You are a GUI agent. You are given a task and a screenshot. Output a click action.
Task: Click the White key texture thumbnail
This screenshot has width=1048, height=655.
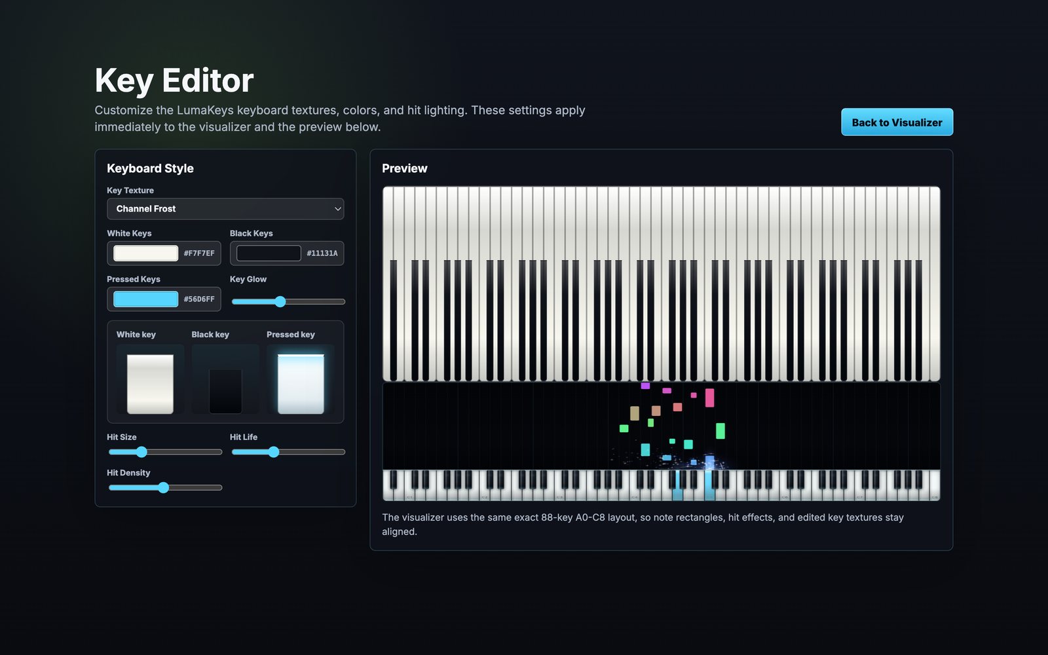click(150, 379)
